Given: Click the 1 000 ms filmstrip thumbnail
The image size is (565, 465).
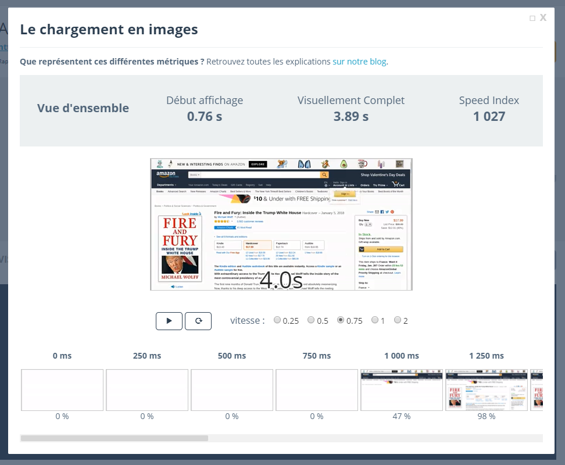Looking at the screenshot, I should [x=402, y=389].
